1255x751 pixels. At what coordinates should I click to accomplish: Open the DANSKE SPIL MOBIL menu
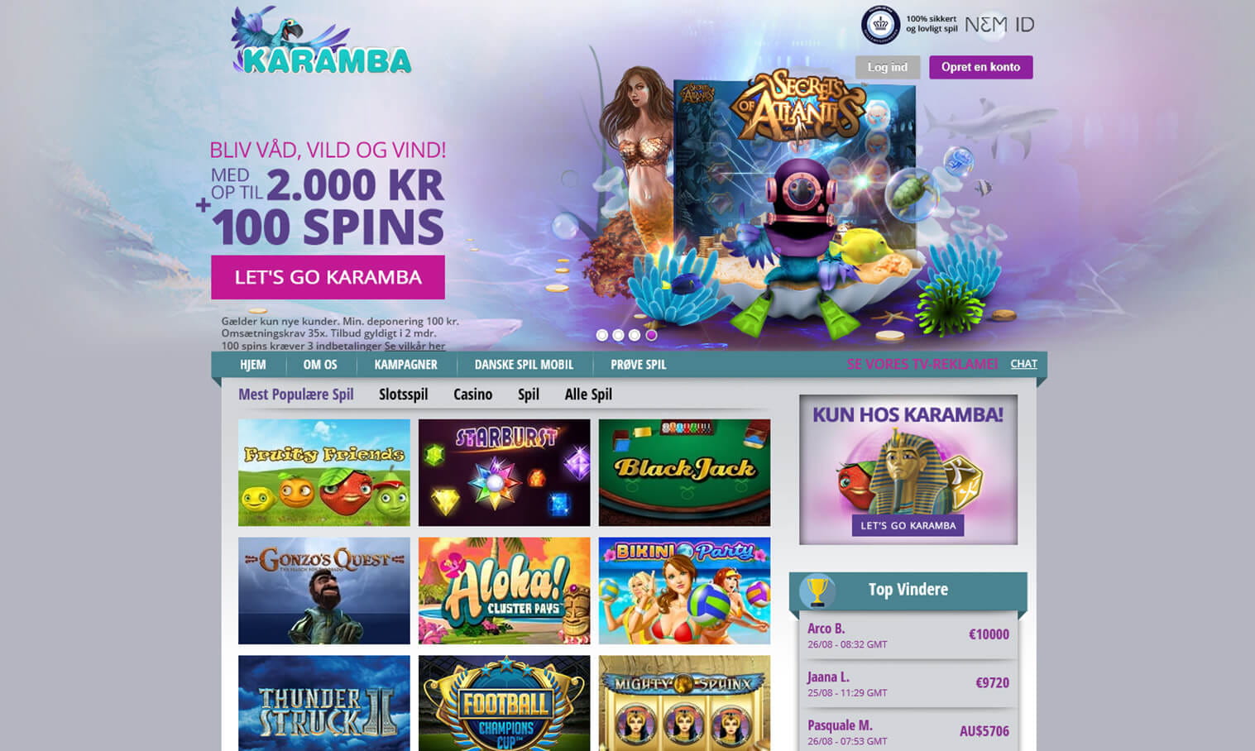[524, 365]
